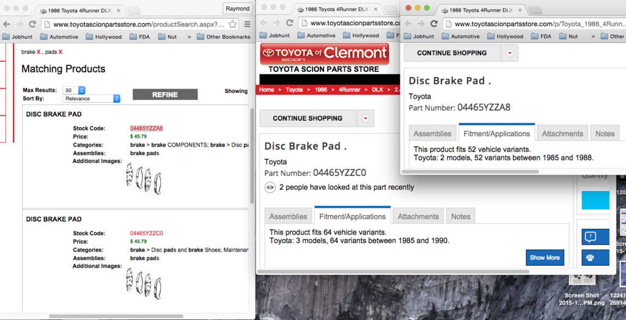This screenshot has height=320, width=626.
Task: Switch to Assemblies tab in right window
Action: coord(432,133)
